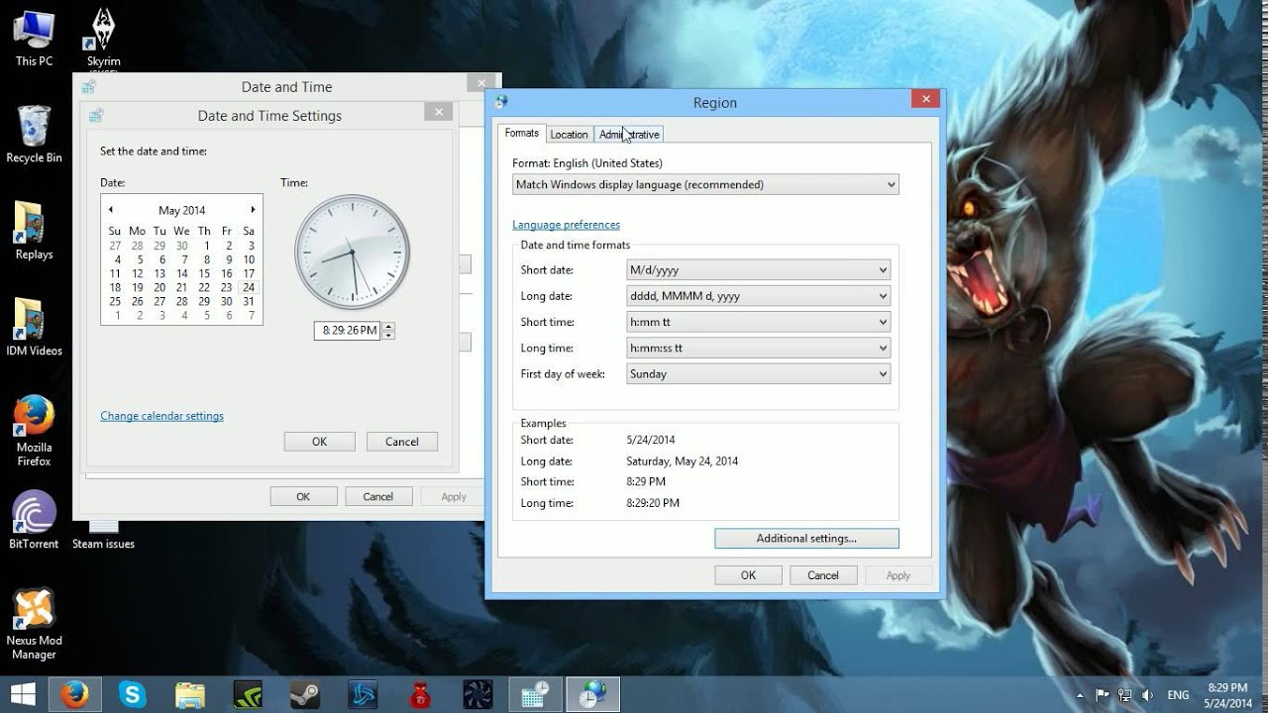Click OK in Date and Time window
The height and width of the screenshot is (713, 1268).
click(303, 497)
